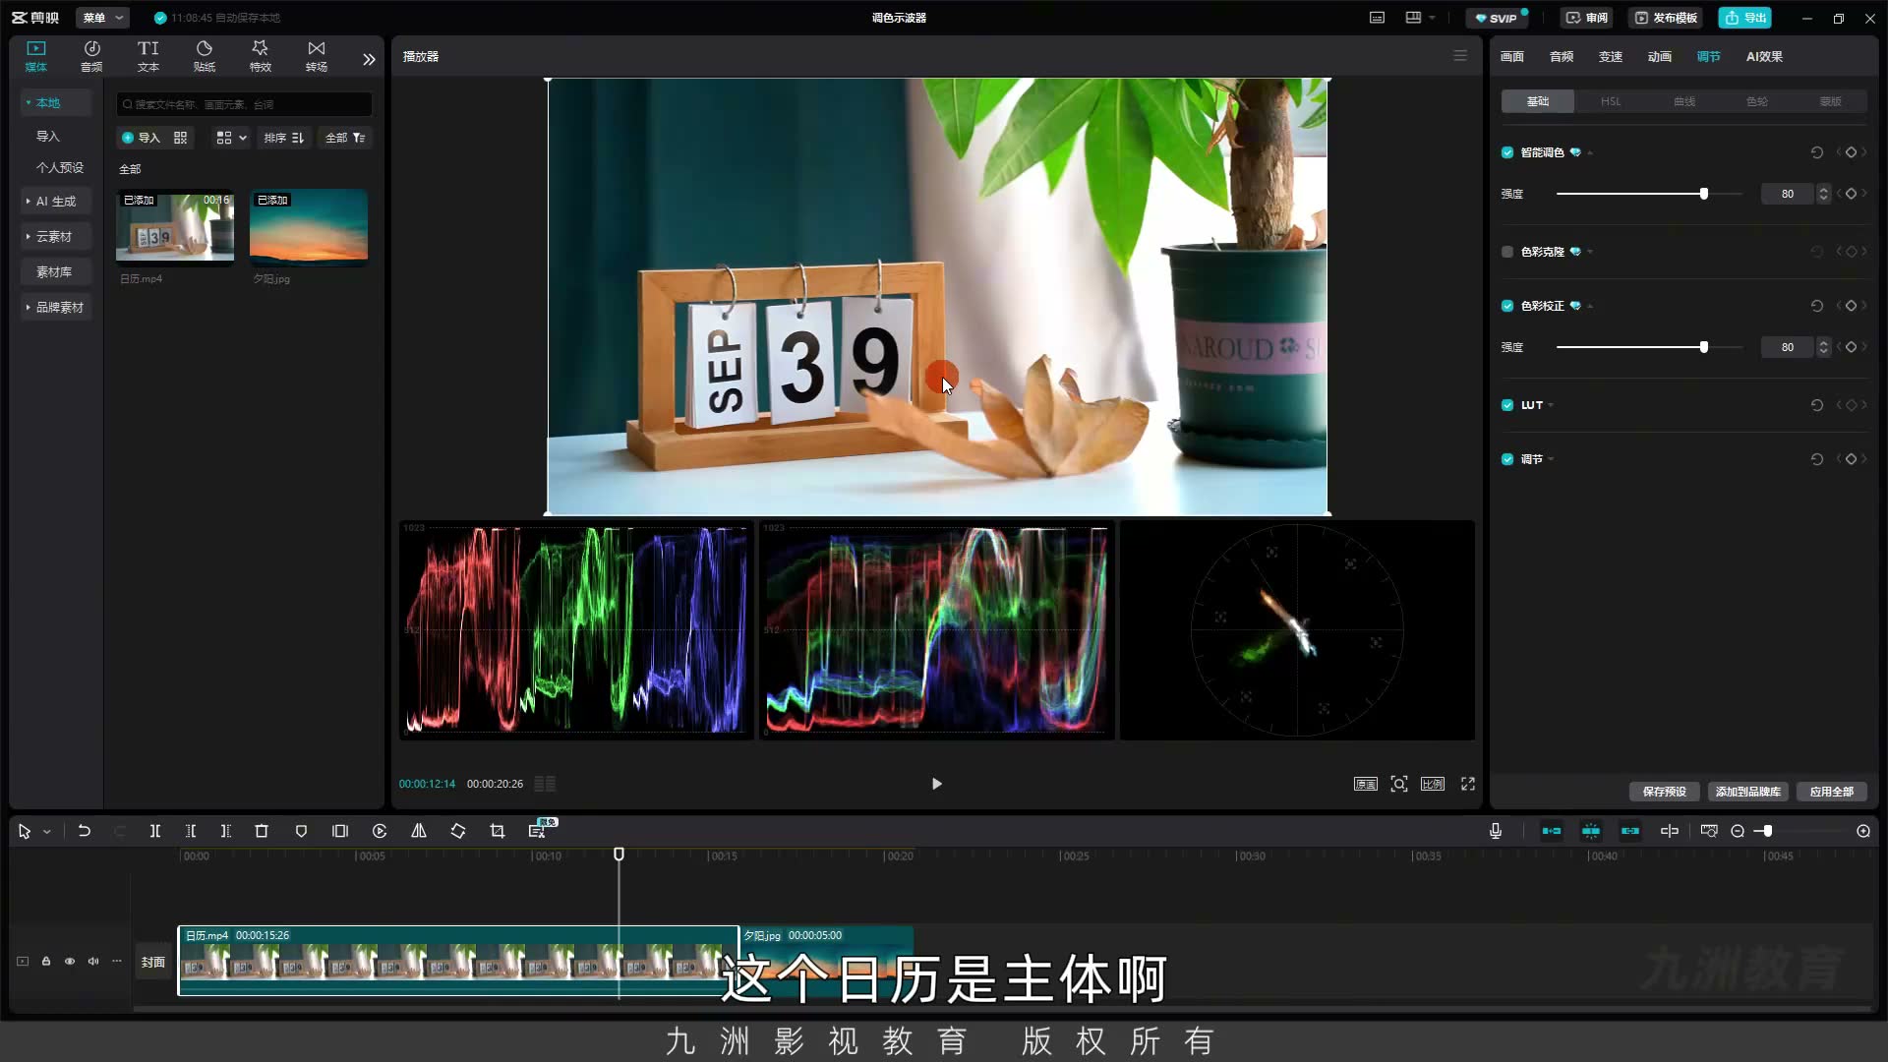
Task: Click the media search field
Action: tap(244, 104)
